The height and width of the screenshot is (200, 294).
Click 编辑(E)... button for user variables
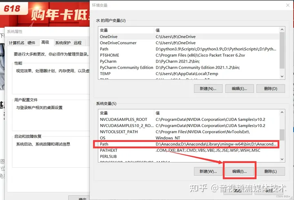(x=239, y=89)
